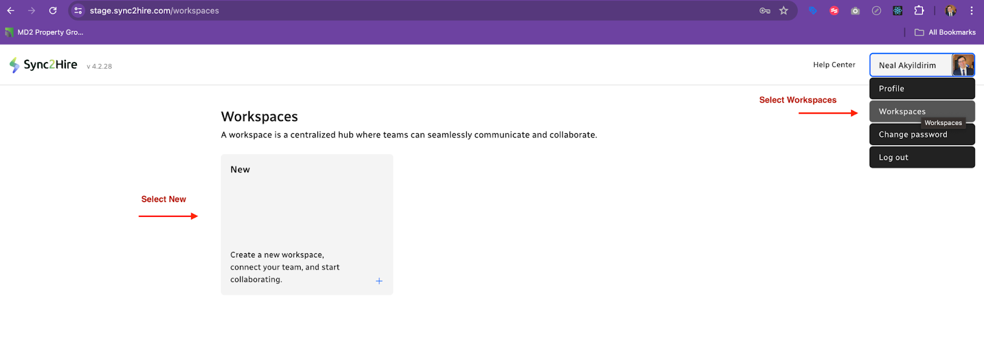Click the Workspaces page heading

coord(260,117)
